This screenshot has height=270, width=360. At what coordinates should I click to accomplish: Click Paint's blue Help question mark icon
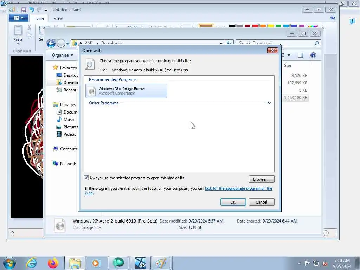[333, 18]
